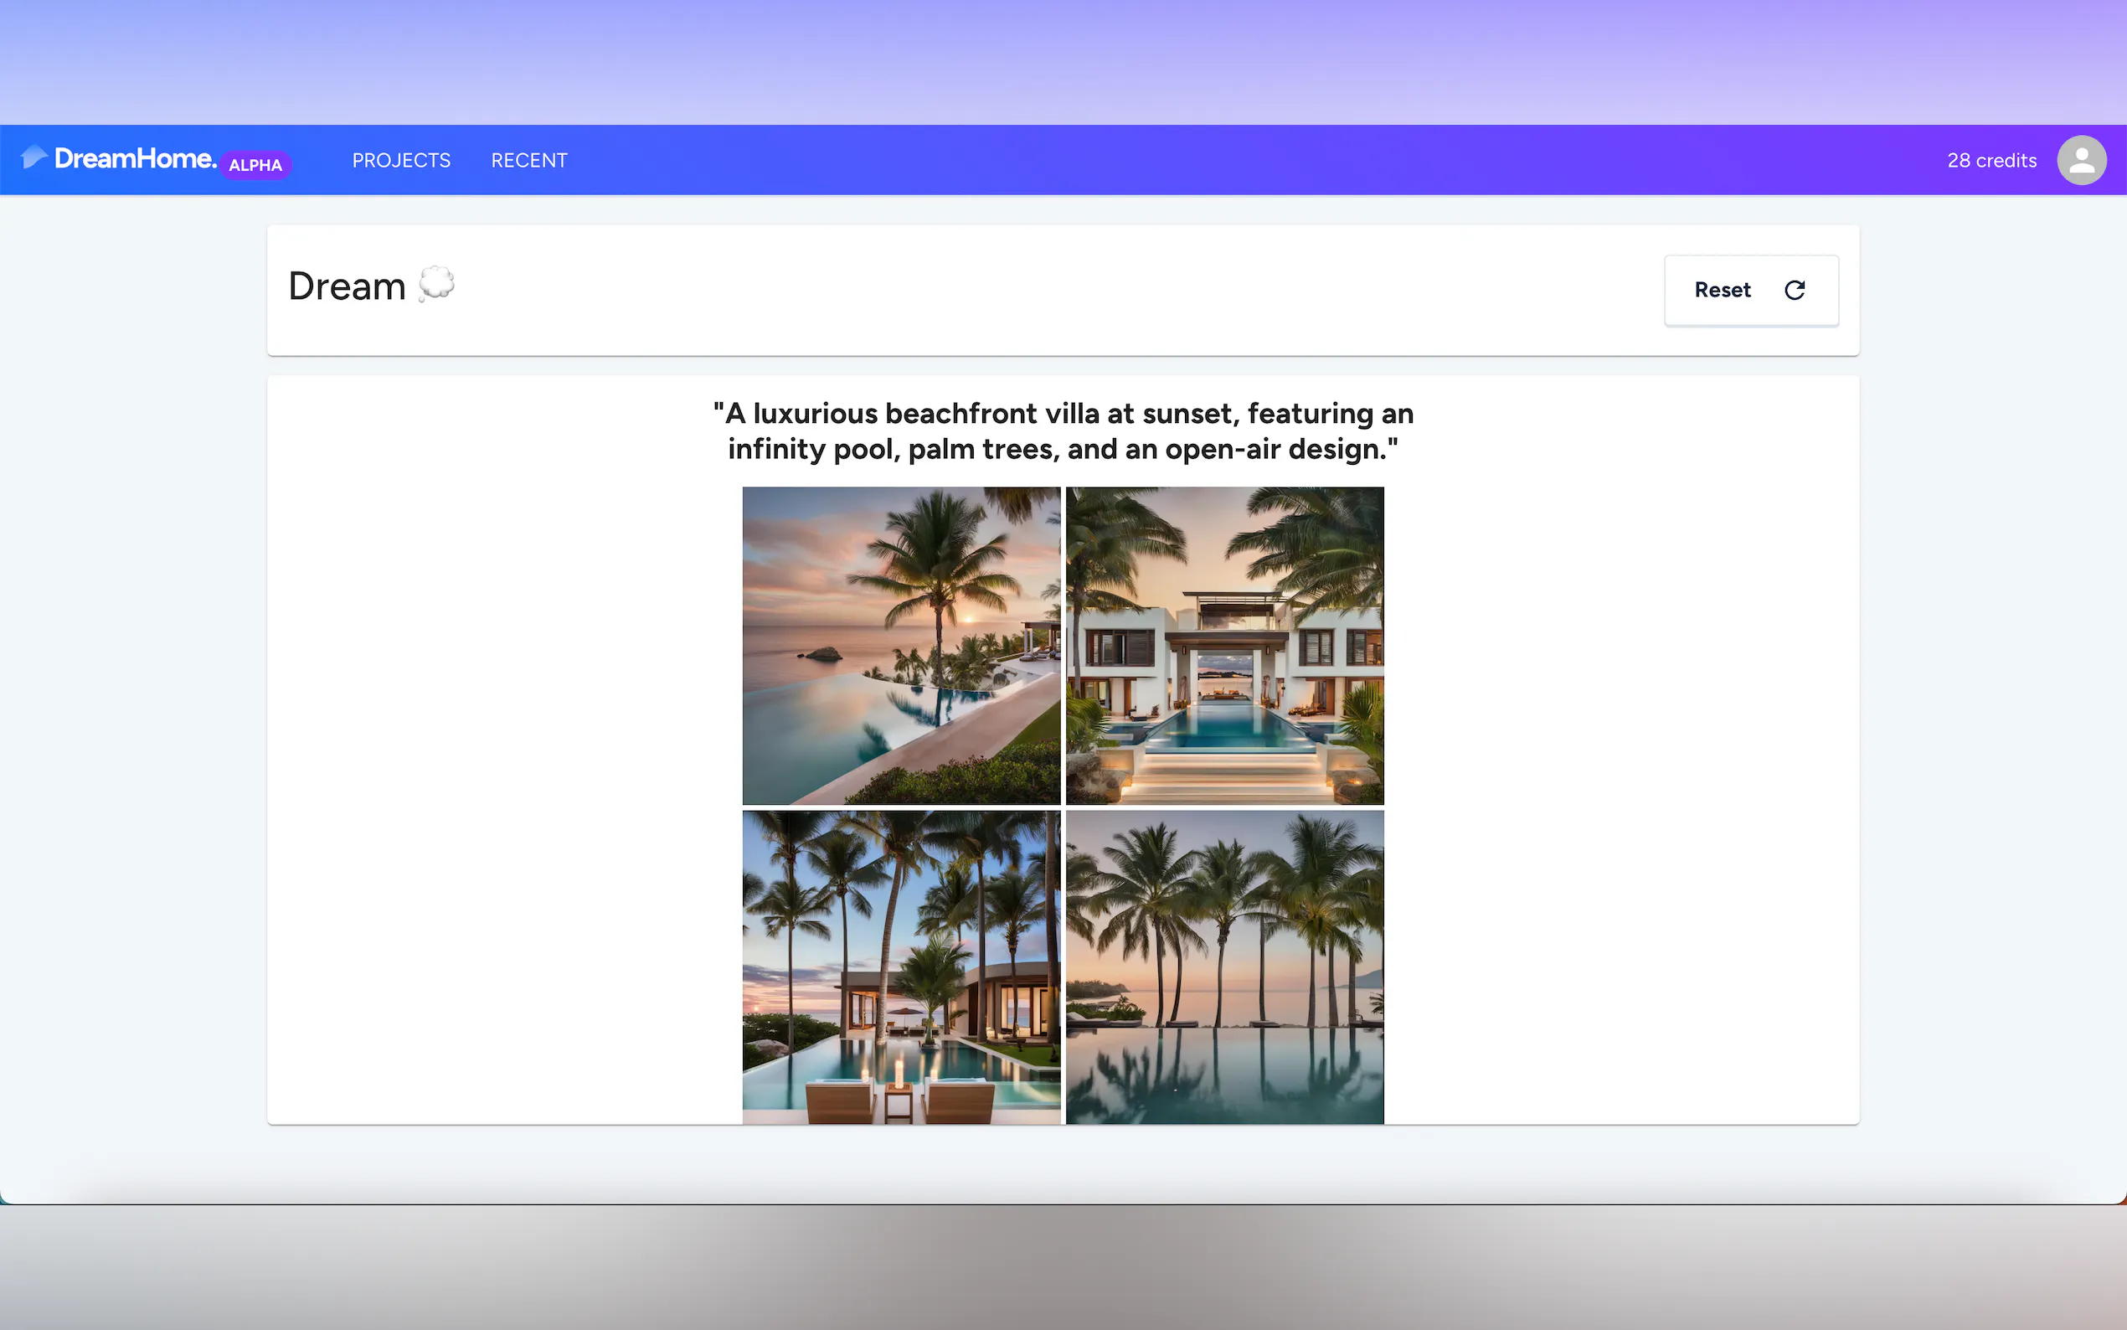
Task: Click the ALPHA badge next to logo
Action: [x=255, y=165]
